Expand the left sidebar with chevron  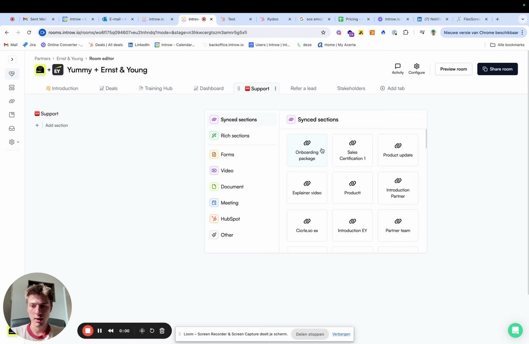pos(12,59)
